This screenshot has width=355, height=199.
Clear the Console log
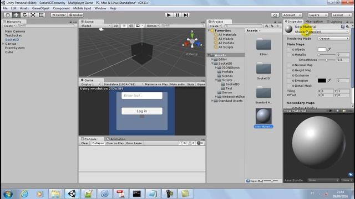coord(85,143)
